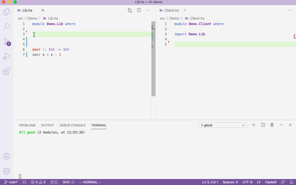Image resolution: width=296 pixels, height=185 pixels.
Task: Switch to the OUTPUT panel tab
Action: pos(48,125)
